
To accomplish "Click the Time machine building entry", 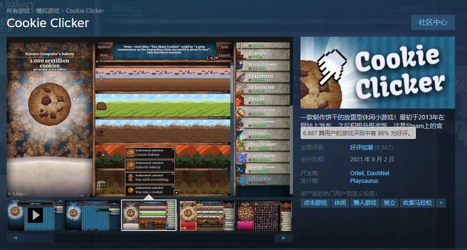I will click(x=263, y=111).
